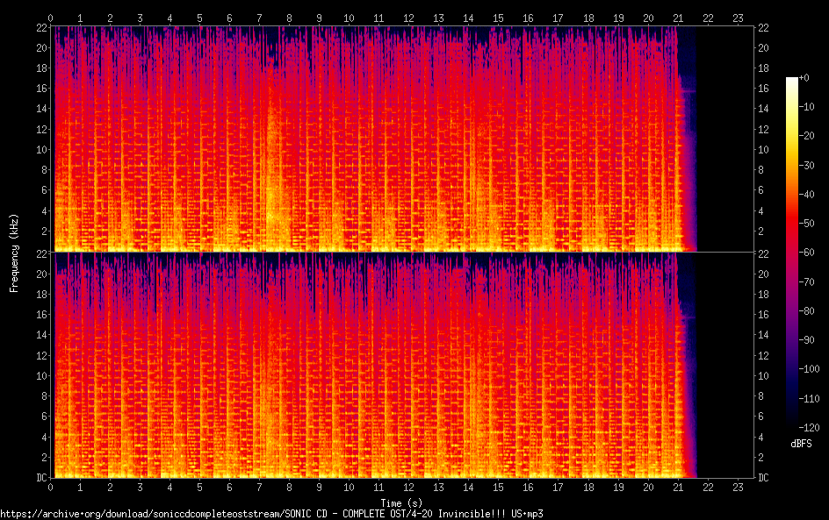This screenshot has height=520, width=829.
Task: Click the 10 kHz tick on the lower channel's right axis
Action: (x=764, y=375)
